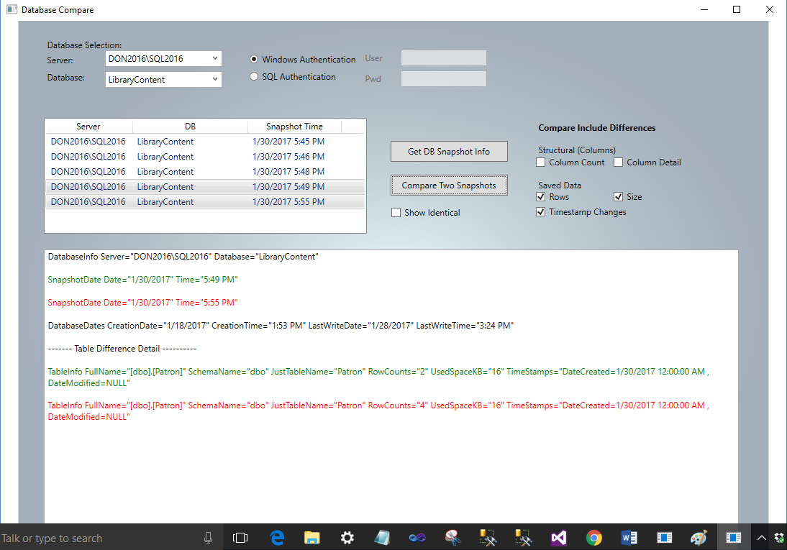This screenshot has height=550, width=787.
Task: Click the Database Compare title bar icon
Action: [12, 9]
